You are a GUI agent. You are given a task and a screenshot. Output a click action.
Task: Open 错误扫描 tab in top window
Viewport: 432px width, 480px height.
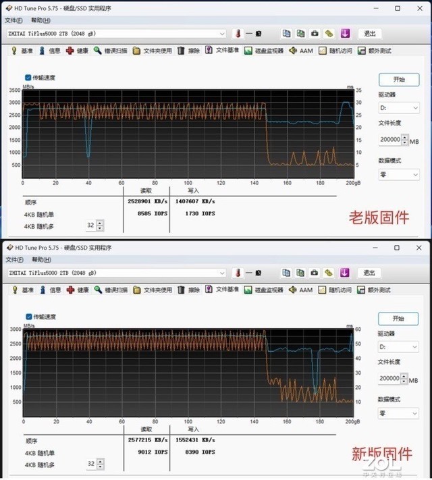pos(111,51)
